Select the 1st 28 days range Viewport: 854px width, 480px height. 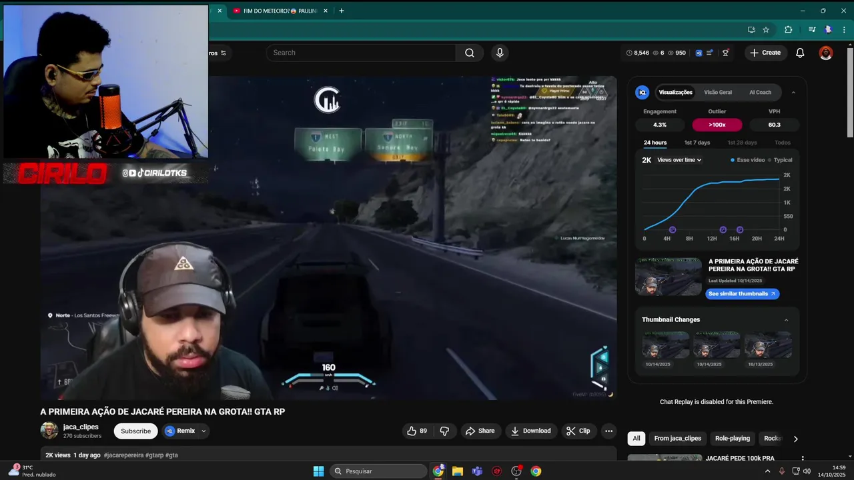(x=742, y=143)
